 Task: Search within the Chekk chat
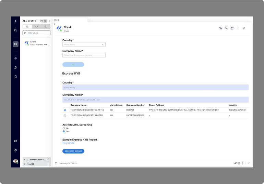pyautogui.click(x=226, y=28)
